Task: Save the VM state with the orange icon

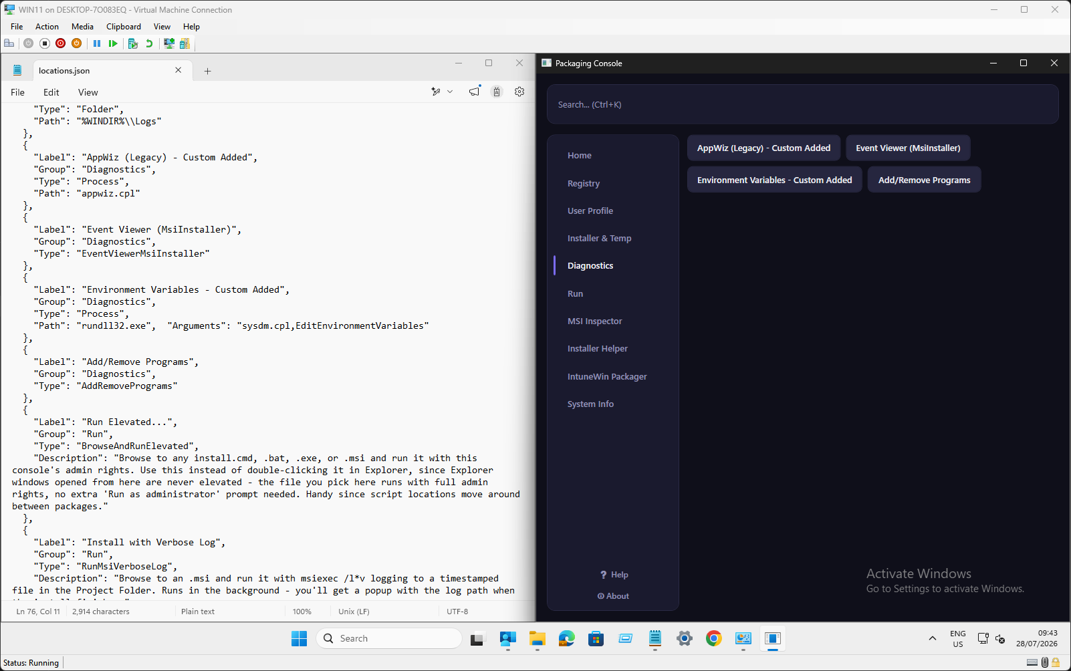Action: coord(77,43)
